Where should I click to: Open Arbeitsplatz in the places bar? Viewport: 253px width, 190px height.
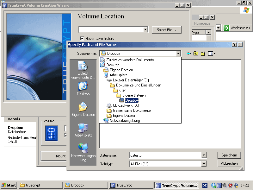pyautogui.click(x=83, y=130)
